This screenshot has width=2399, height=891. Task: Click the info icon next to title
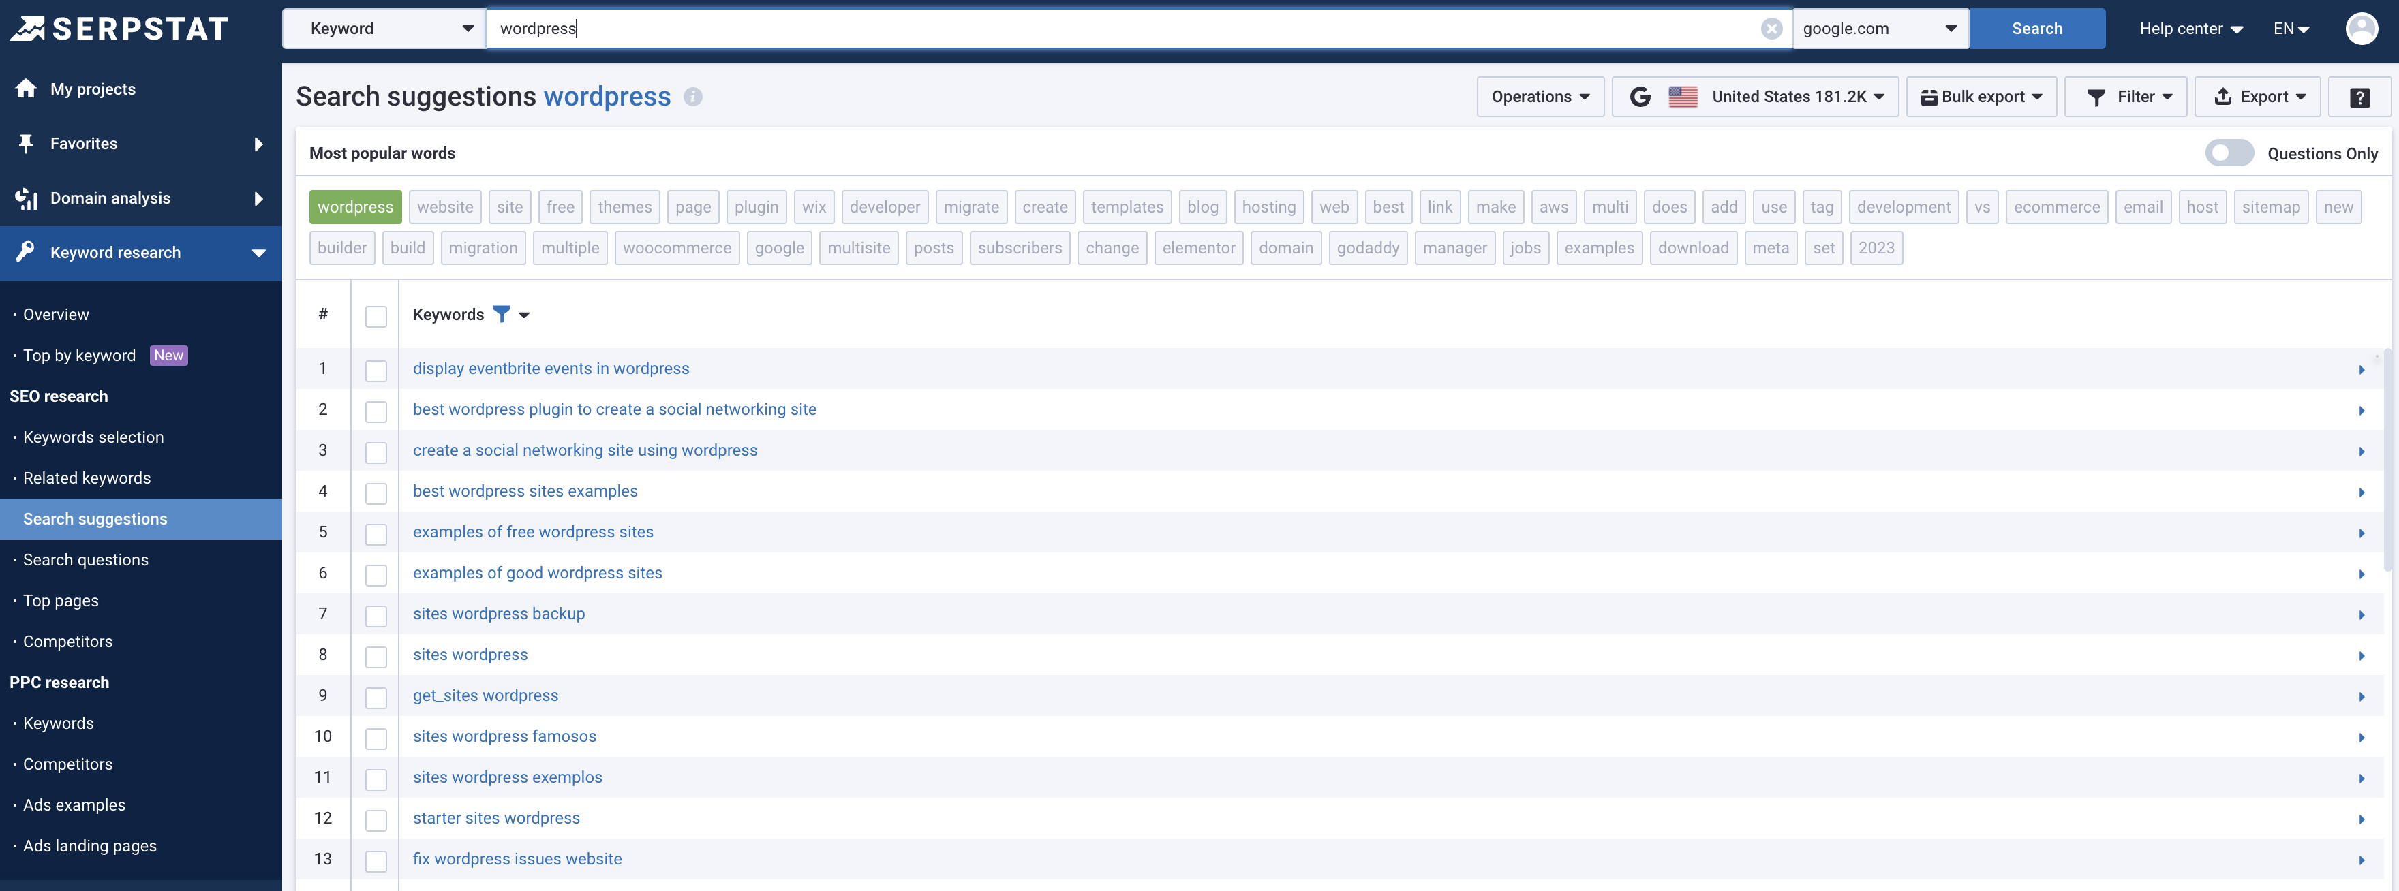point(693,97)
